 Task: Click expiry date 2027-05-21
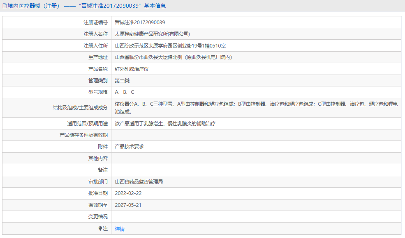(128, 205)
